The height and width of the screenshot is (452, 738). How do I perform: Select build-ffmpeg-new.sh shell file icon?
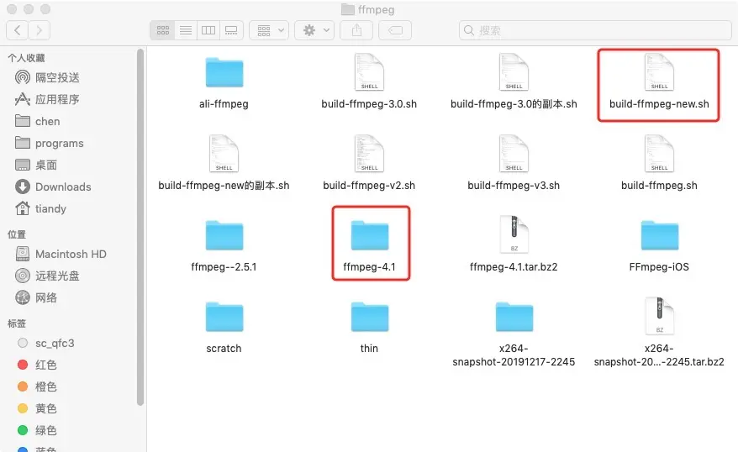point(659,72)
